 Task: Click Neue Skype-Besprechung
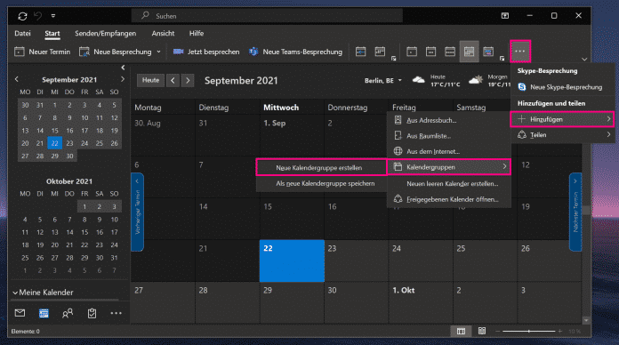click(x=561, y=87)
